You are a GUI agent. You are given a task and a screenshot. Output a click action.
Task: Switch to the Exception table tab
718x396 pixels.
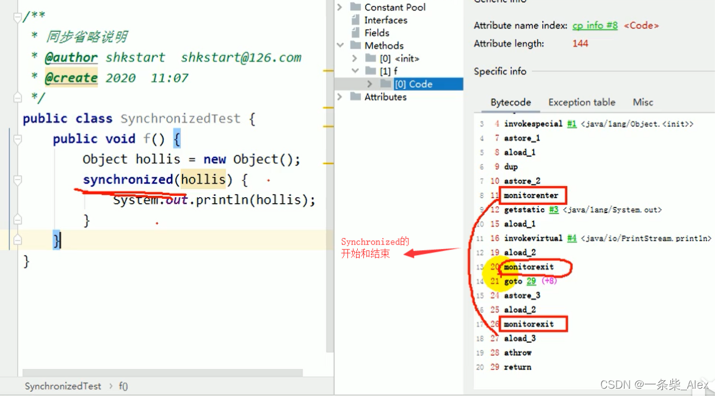coord(581,102)
